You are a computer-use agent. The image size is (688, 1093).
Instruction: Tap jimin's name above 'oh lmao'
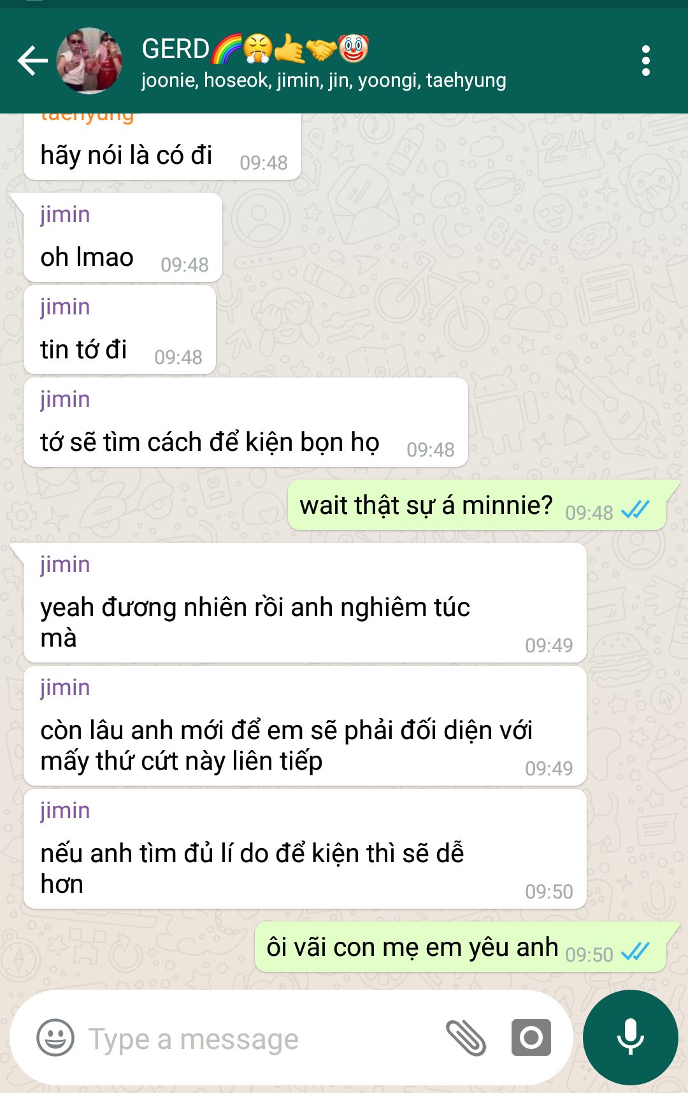click(x=65, y=214)
